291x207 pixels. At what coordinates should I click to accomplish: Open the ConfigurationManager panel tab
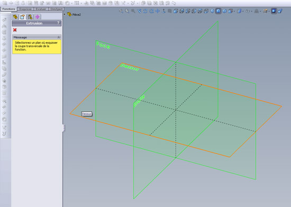(30, 17)
